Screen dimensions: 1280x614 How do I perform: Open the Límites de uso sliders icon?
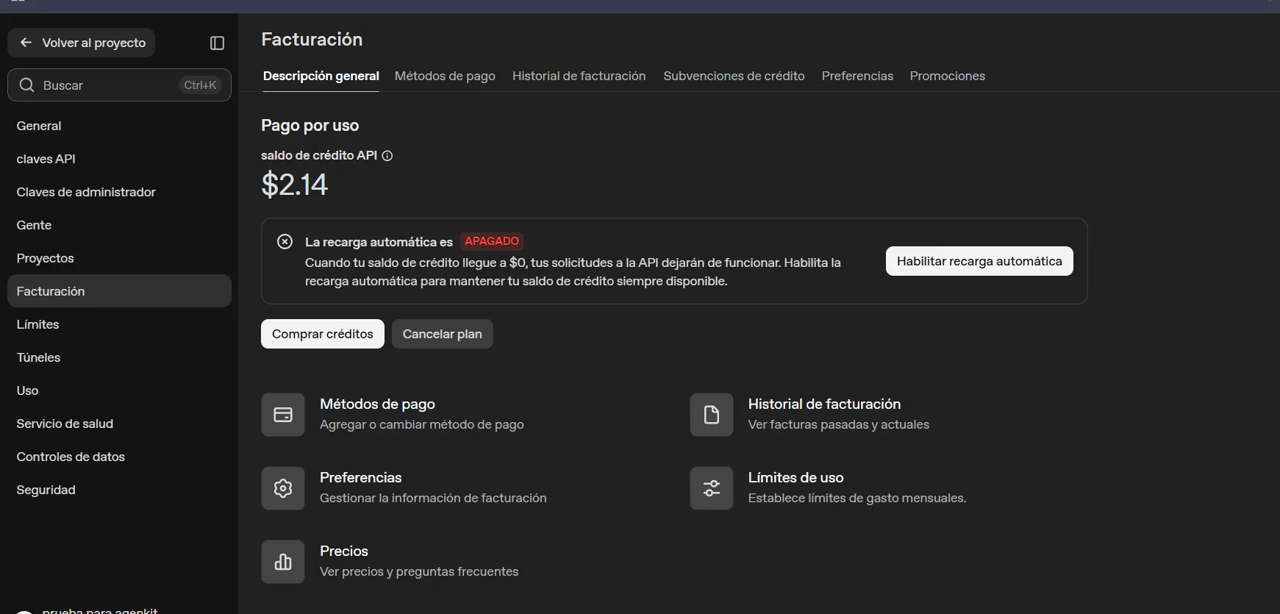tap(712, 488)
